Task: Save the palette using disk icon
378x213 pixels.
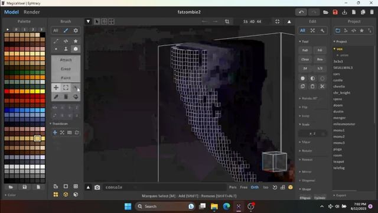Action: pos(25,187)
